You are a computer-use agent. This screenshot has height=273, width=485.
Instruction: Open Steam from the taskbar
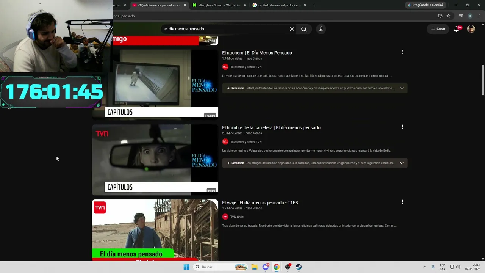tap(299, 267)
